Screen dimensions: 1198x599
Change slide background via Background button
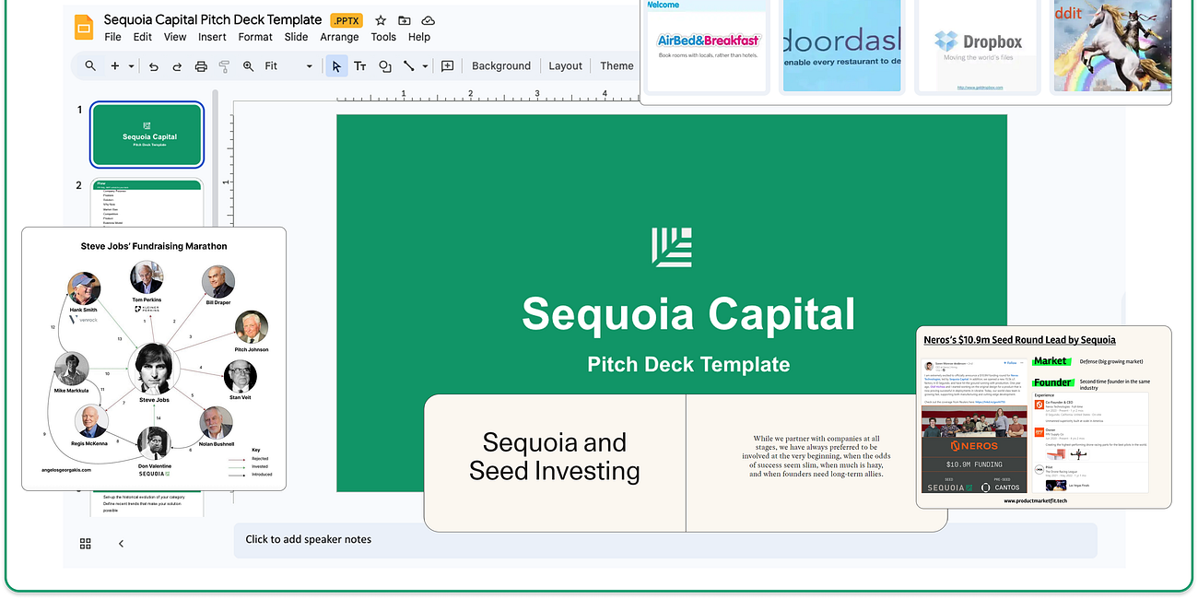coord(500,65)
